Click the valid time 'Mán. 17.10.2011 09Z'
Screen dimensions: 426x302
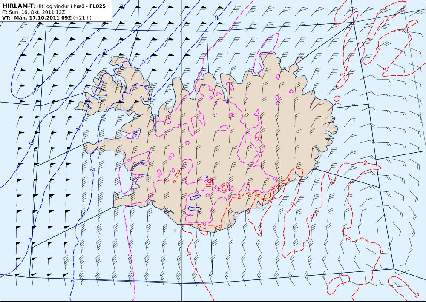tap(43, 18)
